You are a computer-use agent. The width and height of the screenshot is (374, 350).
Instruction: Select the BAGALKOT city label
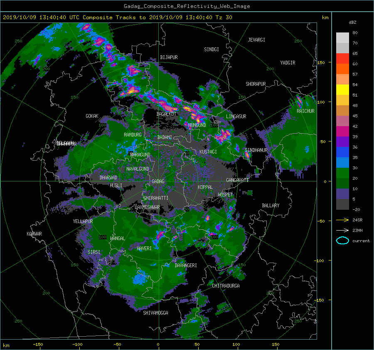point(166,114)
